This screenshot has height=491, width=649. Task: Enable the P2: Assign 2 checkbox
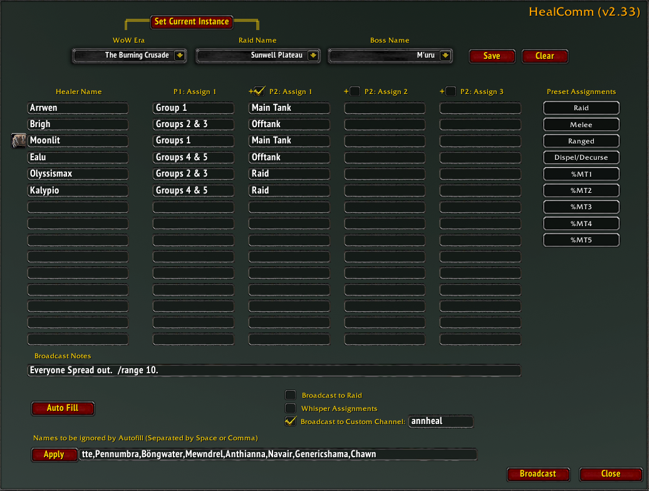tap(355, 91)
